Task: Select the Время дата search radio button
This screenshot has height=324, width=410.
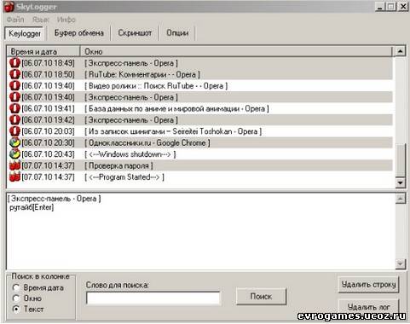Action: coord(16,287)
